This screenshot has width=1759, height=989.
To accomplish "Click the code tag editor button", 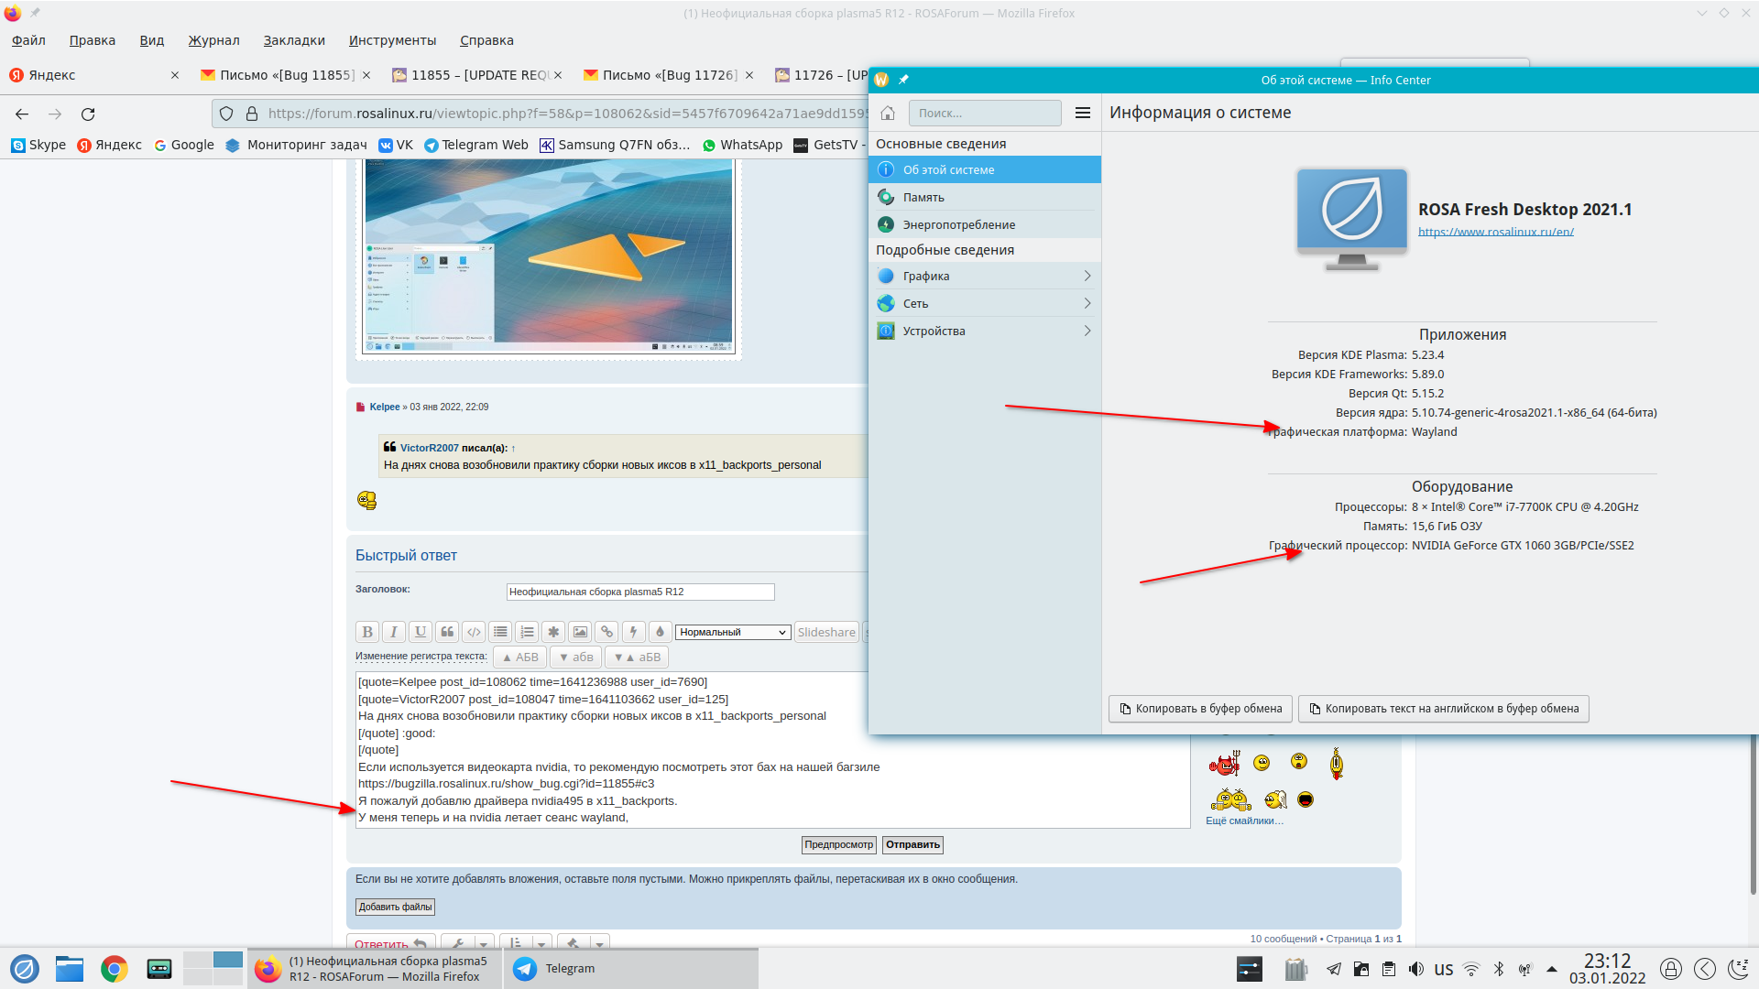I will (474, 632).
